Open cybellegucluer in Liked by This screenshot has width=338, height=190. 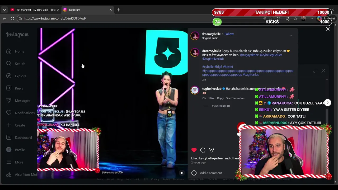pyautogui.click(x=213, y=158)
